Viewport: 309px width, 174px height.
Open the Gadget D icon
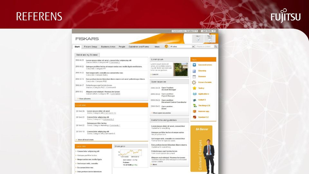coord(194,100)
